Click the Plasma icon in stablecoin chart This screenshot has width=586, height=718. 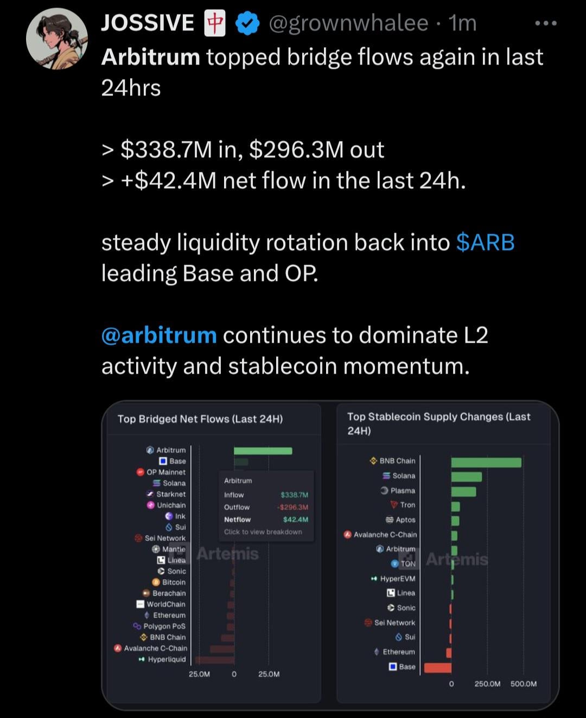click(x=384, y=490)
